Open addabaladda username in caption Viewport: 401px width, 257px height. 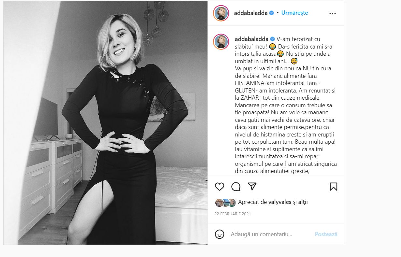[x=251, y=39]
